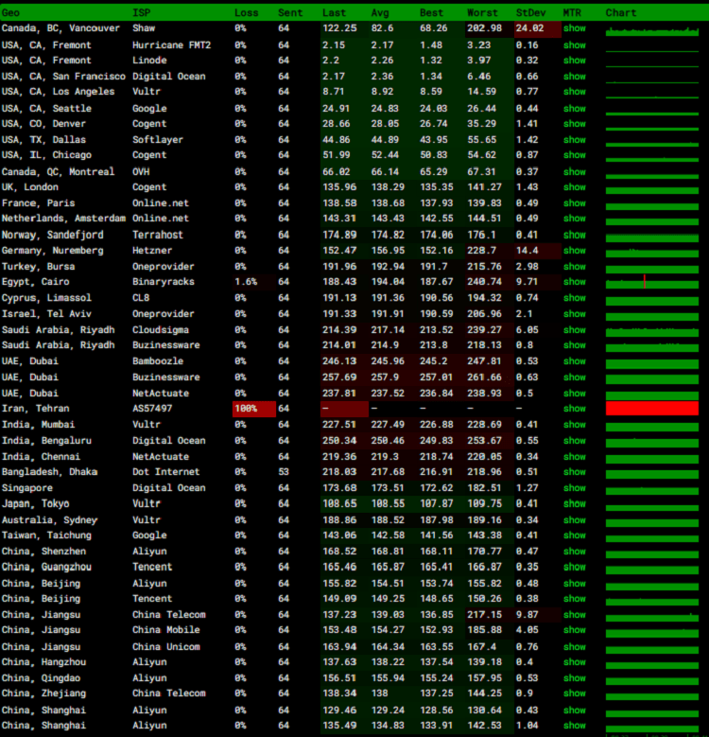Screen dimensions: 709x737
Task: Click 'China, Qingdao' in Geo column
Action: (41, 678)
